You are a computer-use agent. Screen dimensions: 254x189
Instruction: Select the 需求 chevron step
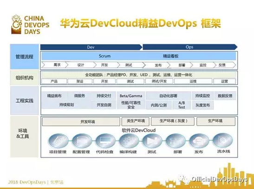[x=55, y=65]
